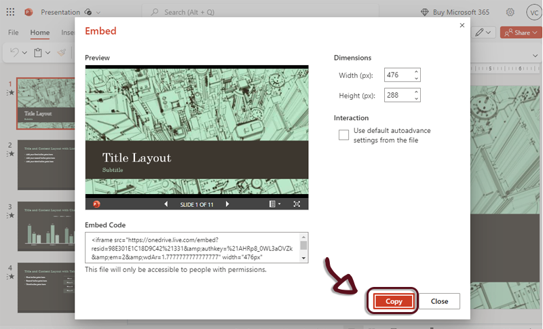543x329 pixels.
Task: Open the preview's slide menu icon
Action: pyautogui.click(x=274, y=204)
